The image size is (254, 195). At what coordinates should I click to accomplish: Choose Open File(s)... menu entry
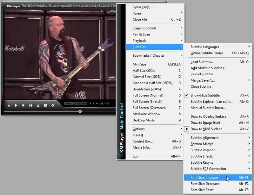pos(155,7)
